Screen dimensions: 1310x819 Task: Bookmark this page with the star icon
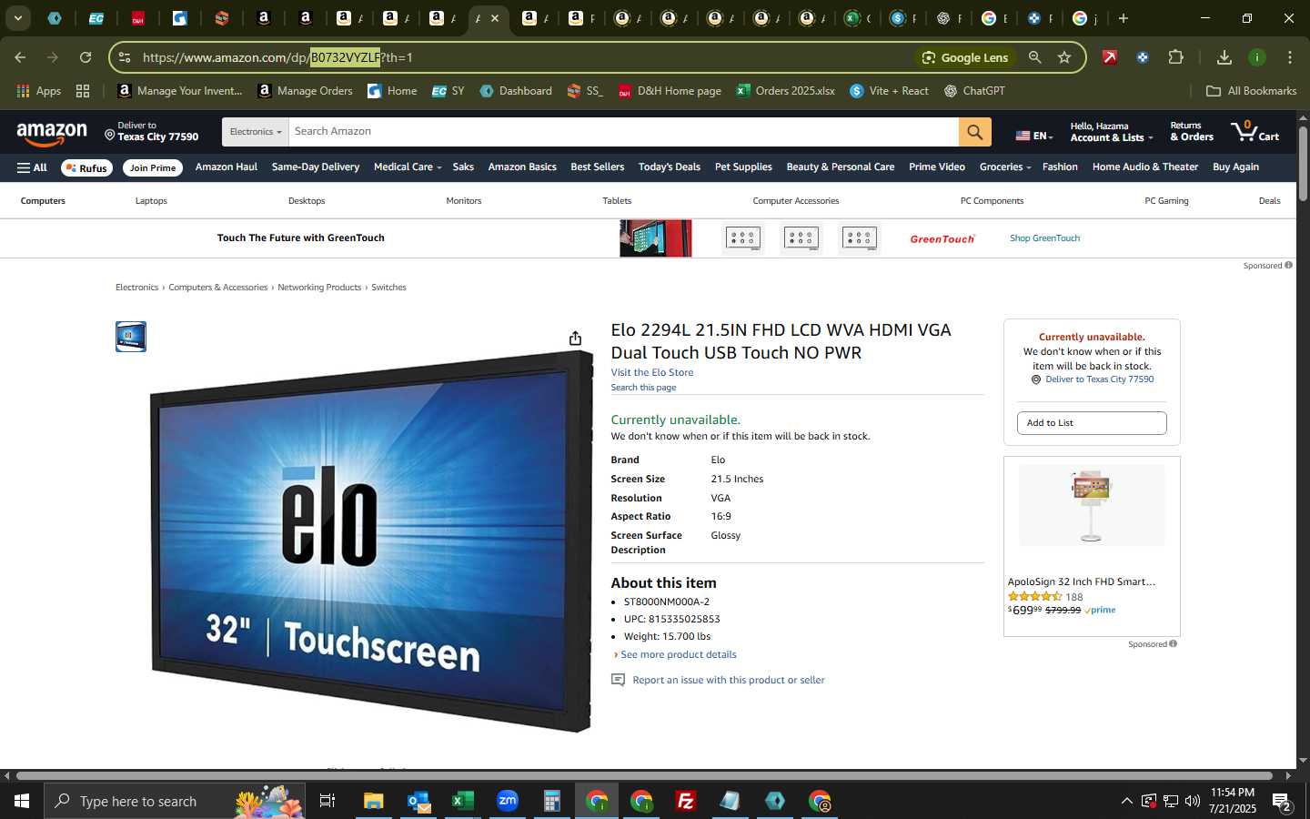[x=1064, y=57]
